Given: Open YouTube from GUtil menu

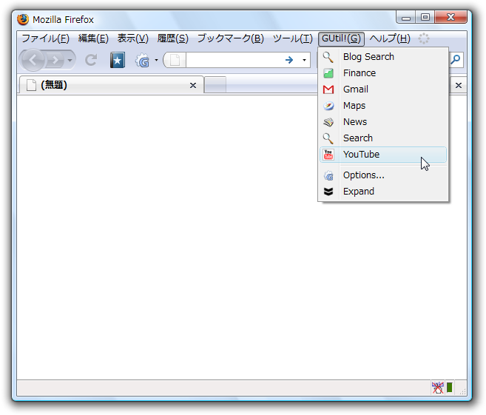Looking at the screenshot, I should pos(383,155).
